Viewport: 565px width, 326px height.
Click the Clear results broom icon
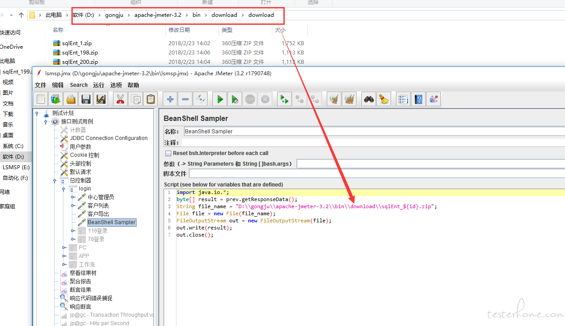click(334, 99)
